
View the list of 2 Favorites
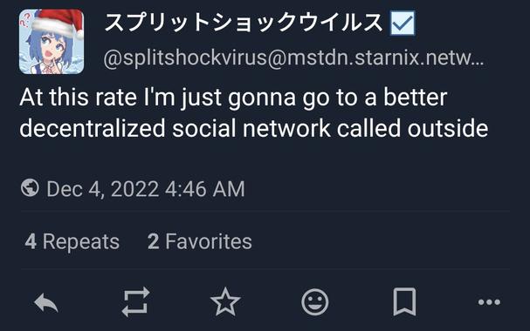pyautogui.click(x=200, y=241)
